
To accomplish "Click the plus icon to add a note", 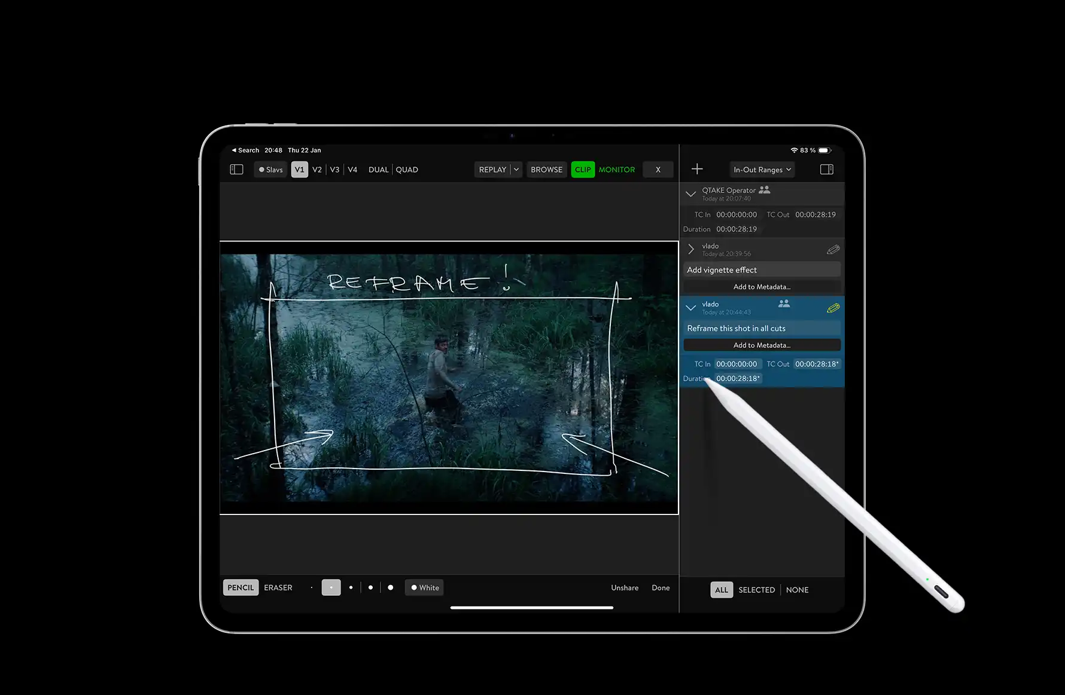I will (697, 170).
